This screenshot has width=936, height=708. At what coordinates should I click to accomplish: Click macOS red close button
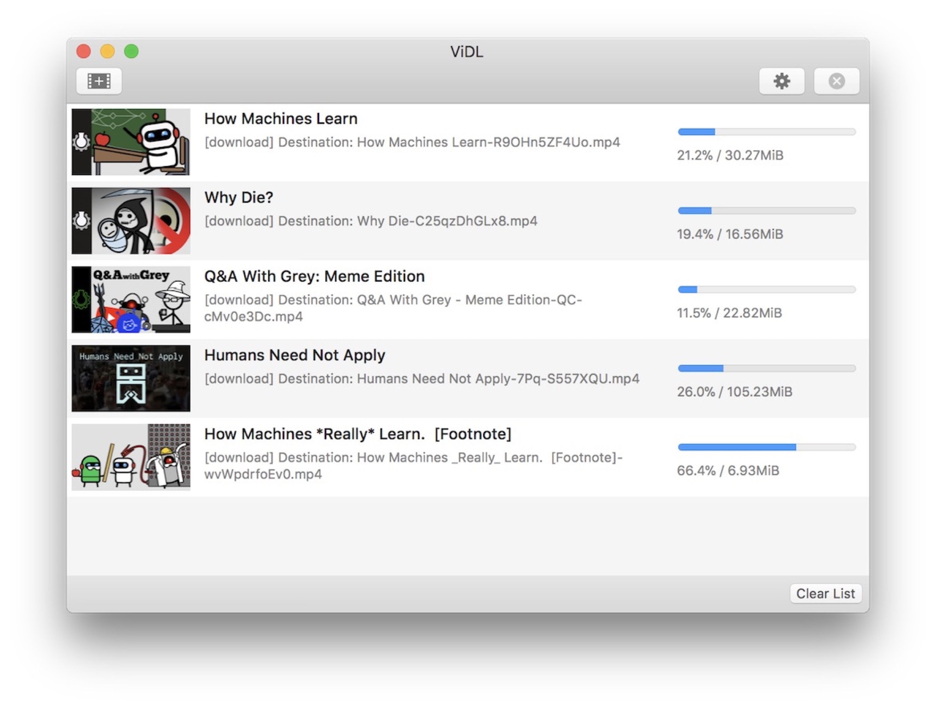(84, 51)
